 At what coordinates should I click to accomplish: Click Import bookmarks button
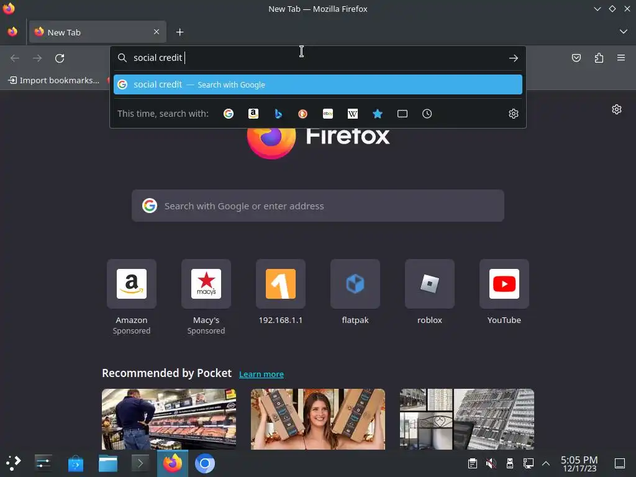(x=54, y=80)
